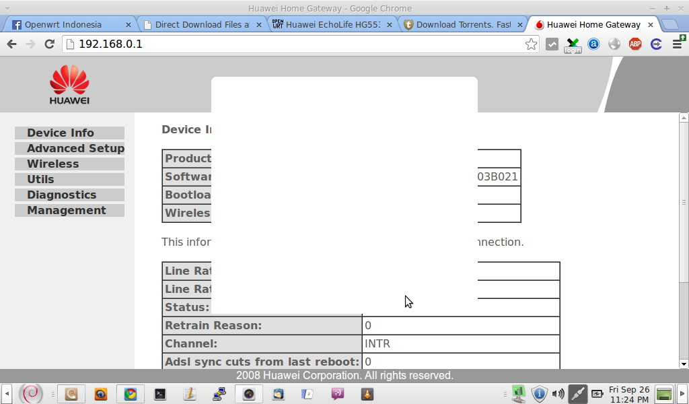Open a new tab with the blank tab button

click(670, 25)
